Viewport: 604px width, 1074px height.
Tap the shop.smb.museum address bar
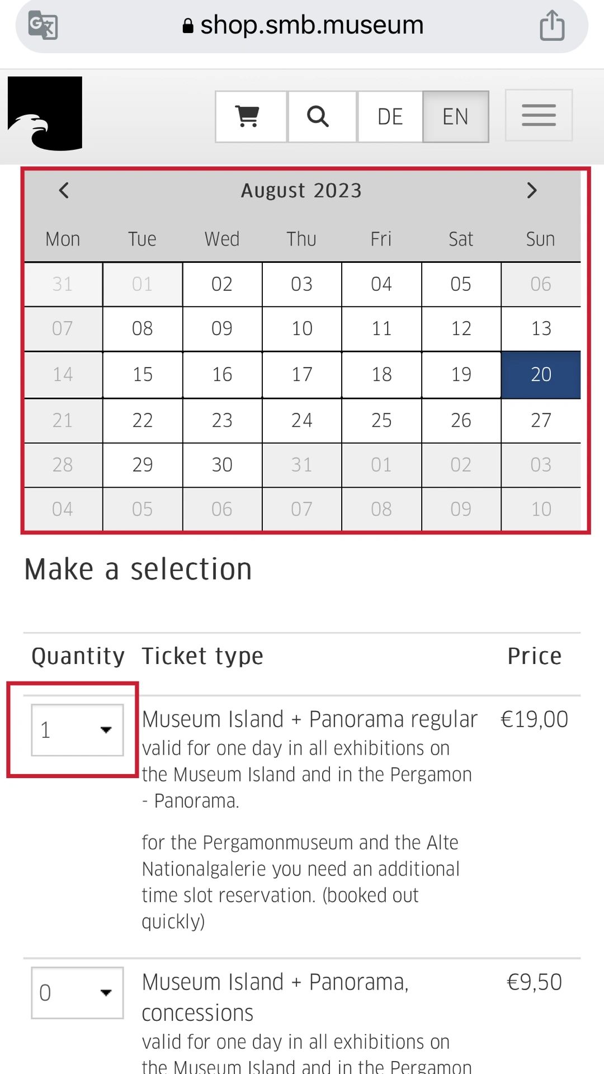tap(302, 26)
